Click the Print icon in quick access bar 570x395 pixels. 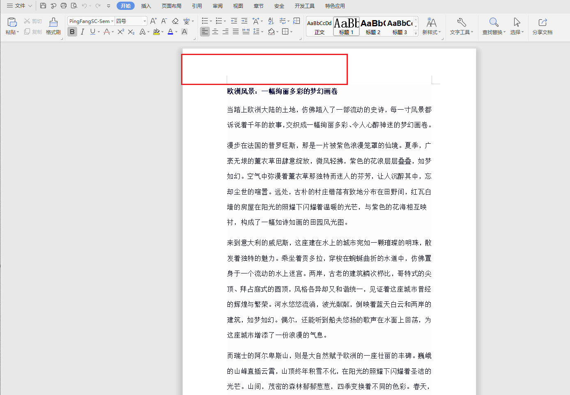click(x=64, y=6)
